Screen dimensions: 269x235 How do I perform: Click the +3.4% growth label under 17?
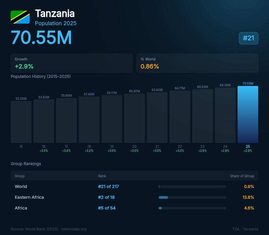[66, 151]
